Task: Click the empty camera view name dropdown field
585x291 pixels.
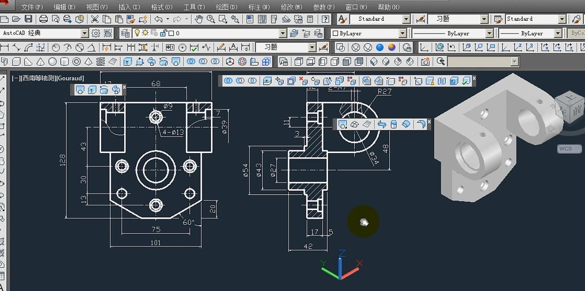Action: pos(483,62)
